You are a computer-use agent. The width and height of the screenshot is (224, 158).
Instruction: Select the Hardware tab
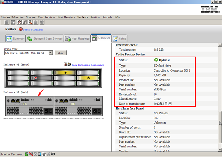pyautogui.click(x=101, y=38)
